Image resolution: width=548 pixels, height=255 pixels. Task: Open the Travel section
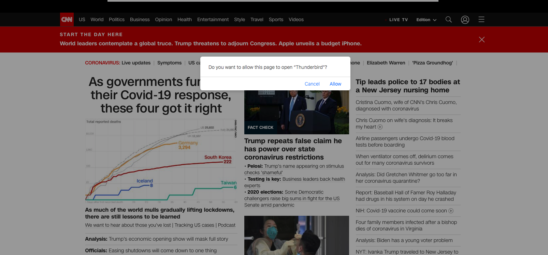coord(257,19)
